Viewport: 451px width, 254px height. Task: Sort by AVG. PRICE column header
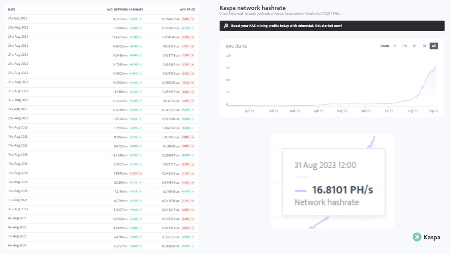(x=188, y=9)
